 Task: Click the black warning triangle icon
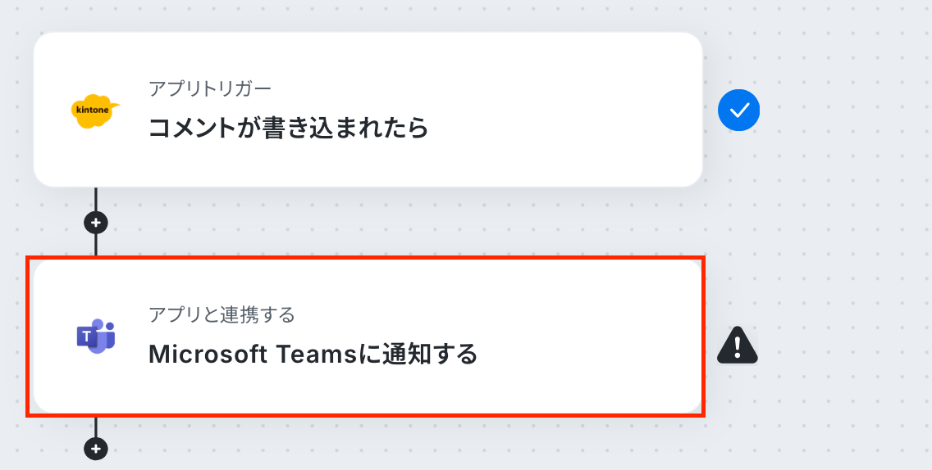click(x=737, y=345)
